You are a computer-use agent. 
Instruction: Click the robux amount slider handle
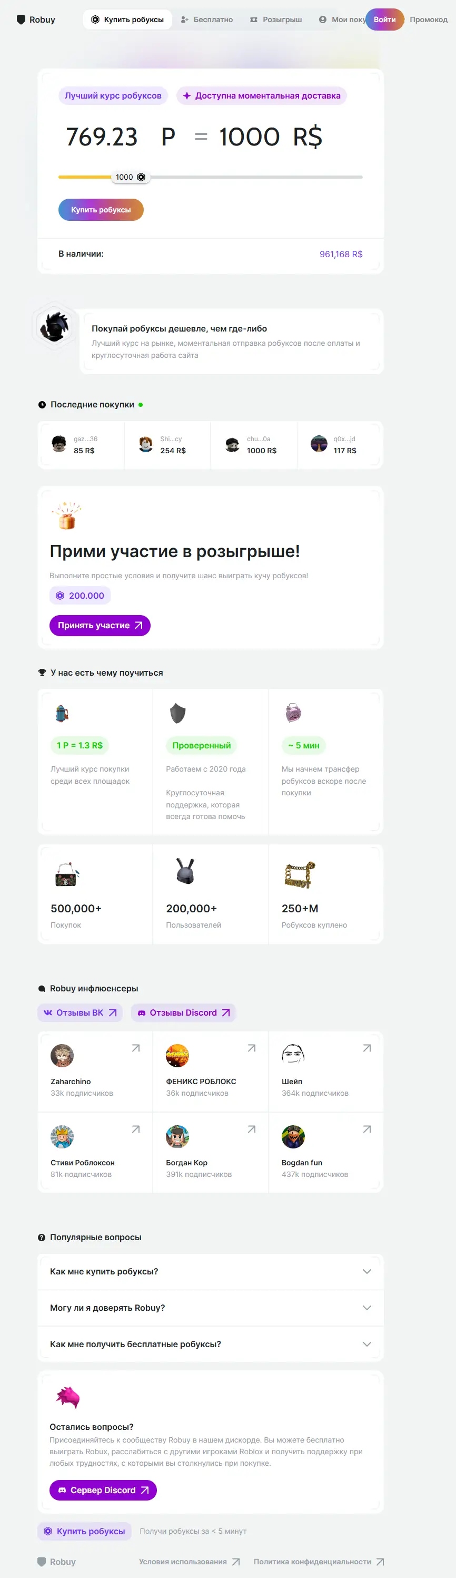click(131, 177)
